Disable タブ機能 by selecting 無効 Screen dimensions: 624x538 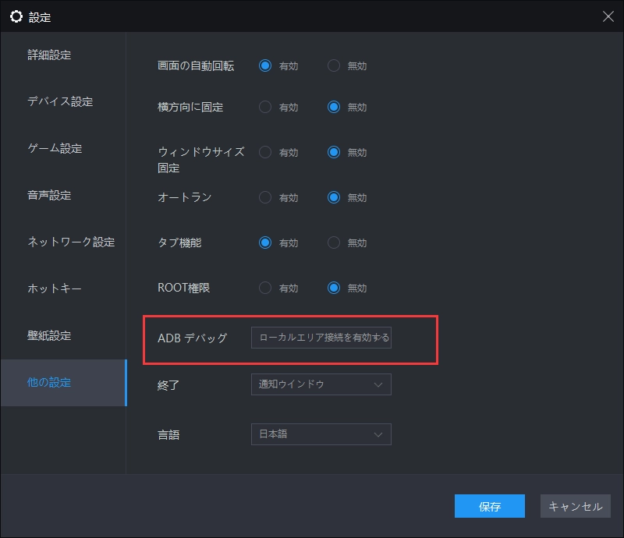click(x=332, y=242)
